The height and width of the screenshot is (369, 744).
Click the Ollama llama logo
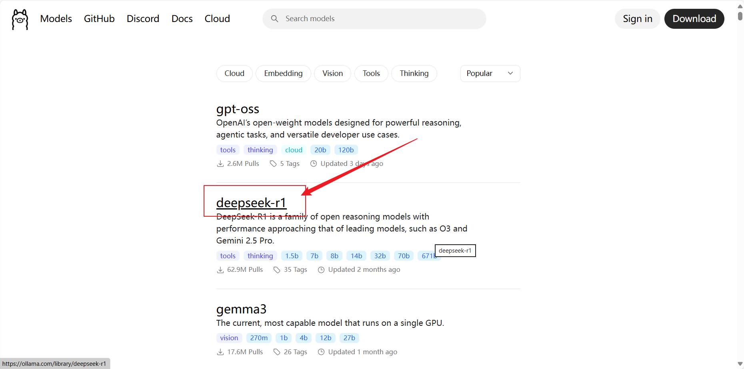pos(20,19)
